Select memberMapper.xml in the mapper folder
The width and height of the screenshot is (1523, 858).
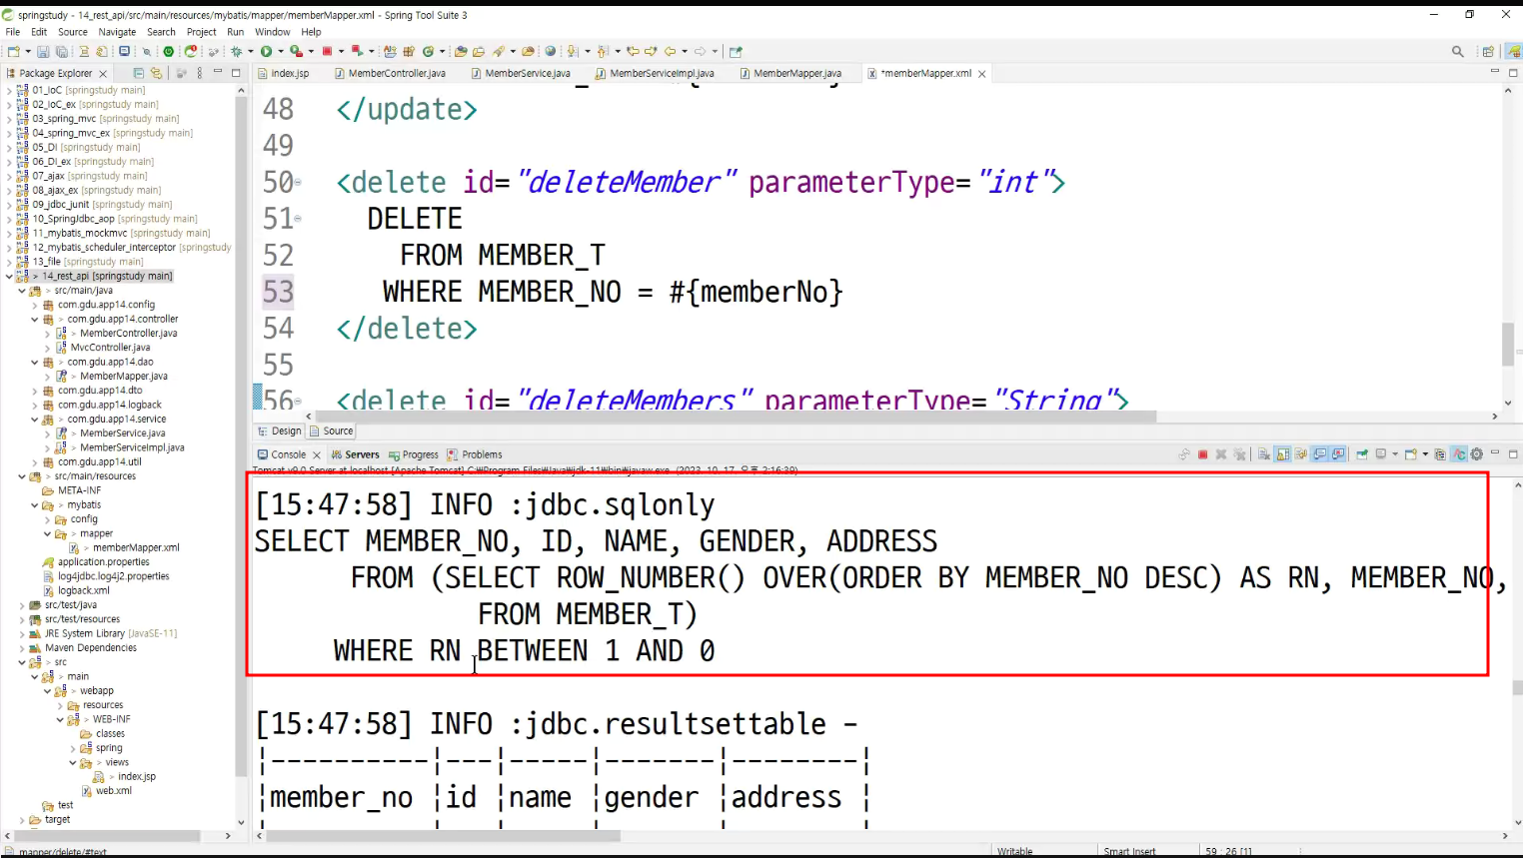[136, 548]
